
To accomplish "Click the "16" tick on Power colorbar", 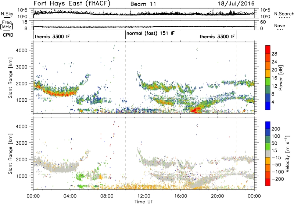I will tap(274, 78).
